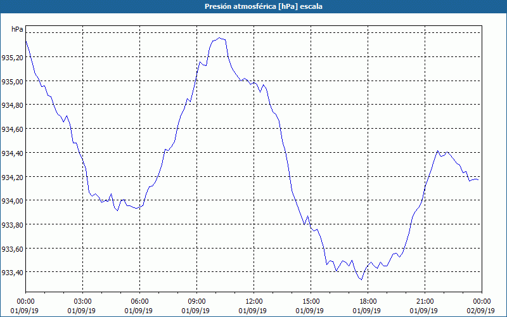507x317 pixels.
Task: Click the 21:00 time axis label
Action: pos(425,302)
